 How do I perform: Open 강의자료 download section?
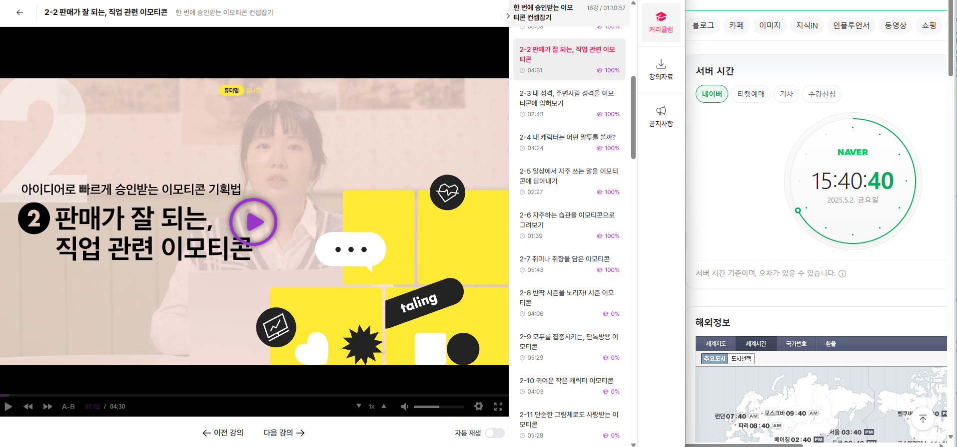click(661, 69)
